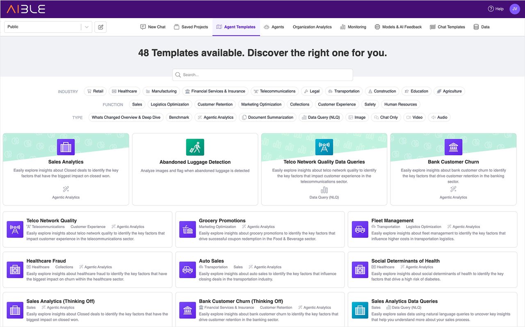Click the new chat compose icon button
This screenshot has width=525, height=327.
(100, 27)
